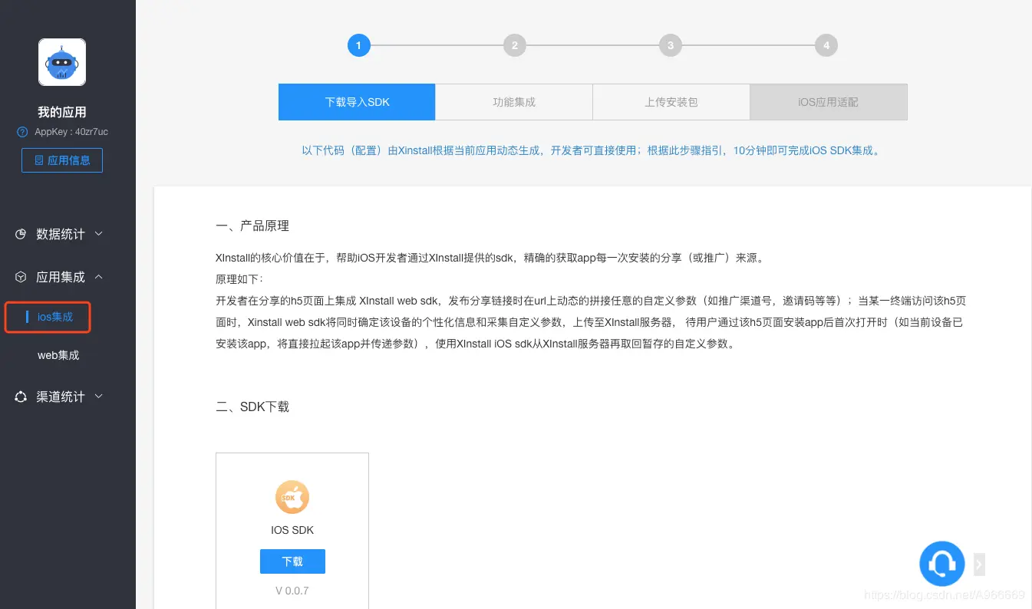
Task: Click the 二、SDK下载 heading
Action: click(x=252, y=407)
